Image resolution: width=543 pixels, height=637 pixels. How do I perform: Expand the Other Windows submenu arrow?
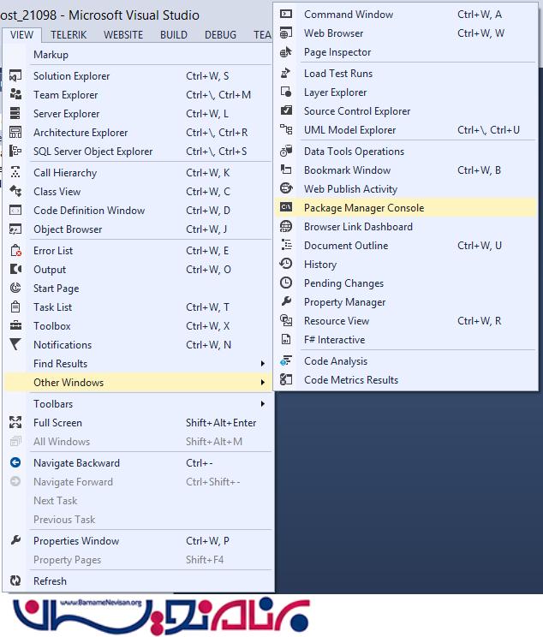tap(262, 383)
